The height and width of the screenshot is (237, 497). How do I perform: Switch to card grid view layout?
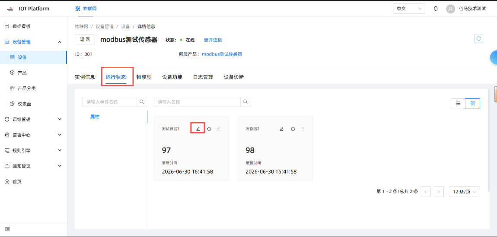473,104
